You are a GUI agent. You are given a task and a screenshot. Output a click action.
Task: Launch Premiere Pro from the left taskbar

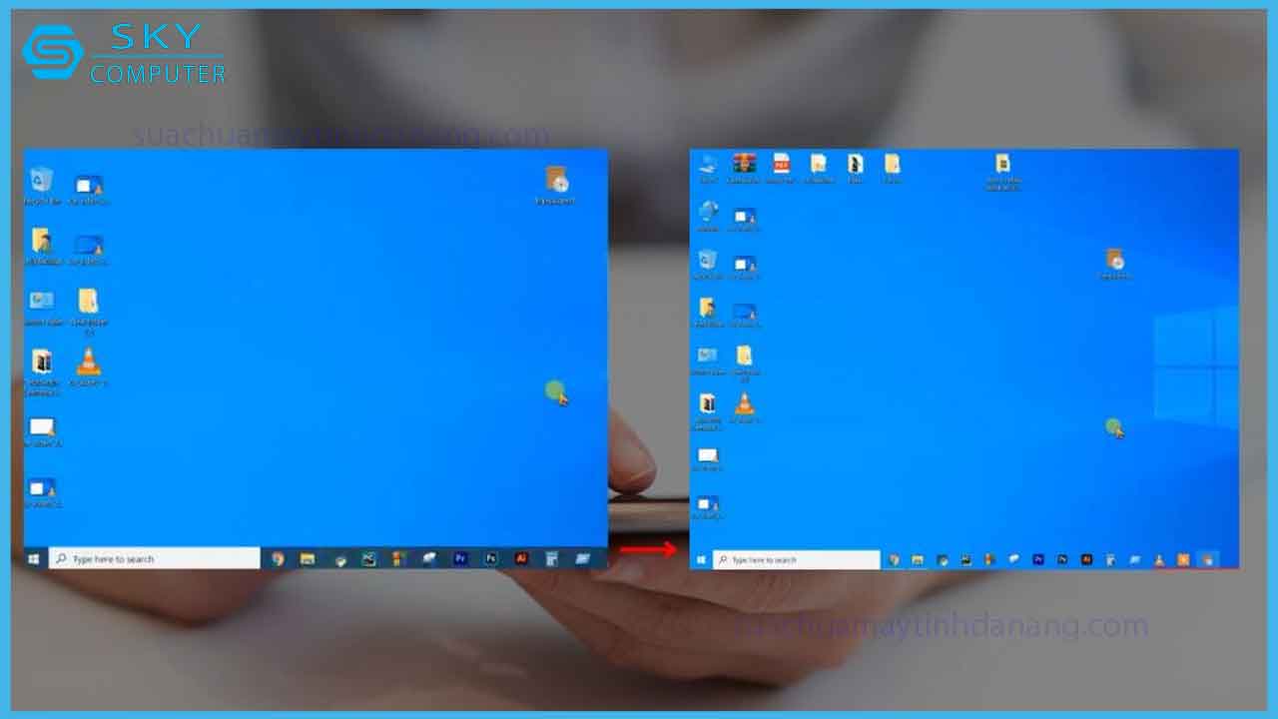point(460,559)
